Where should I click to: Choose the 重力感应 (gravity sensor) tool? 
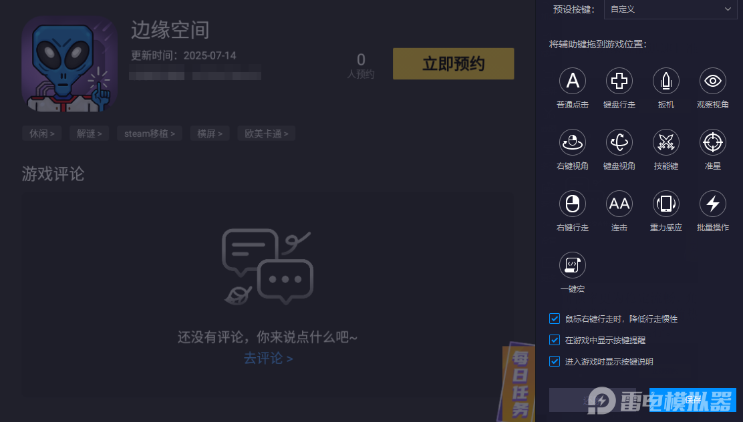(x=665, y=204)
